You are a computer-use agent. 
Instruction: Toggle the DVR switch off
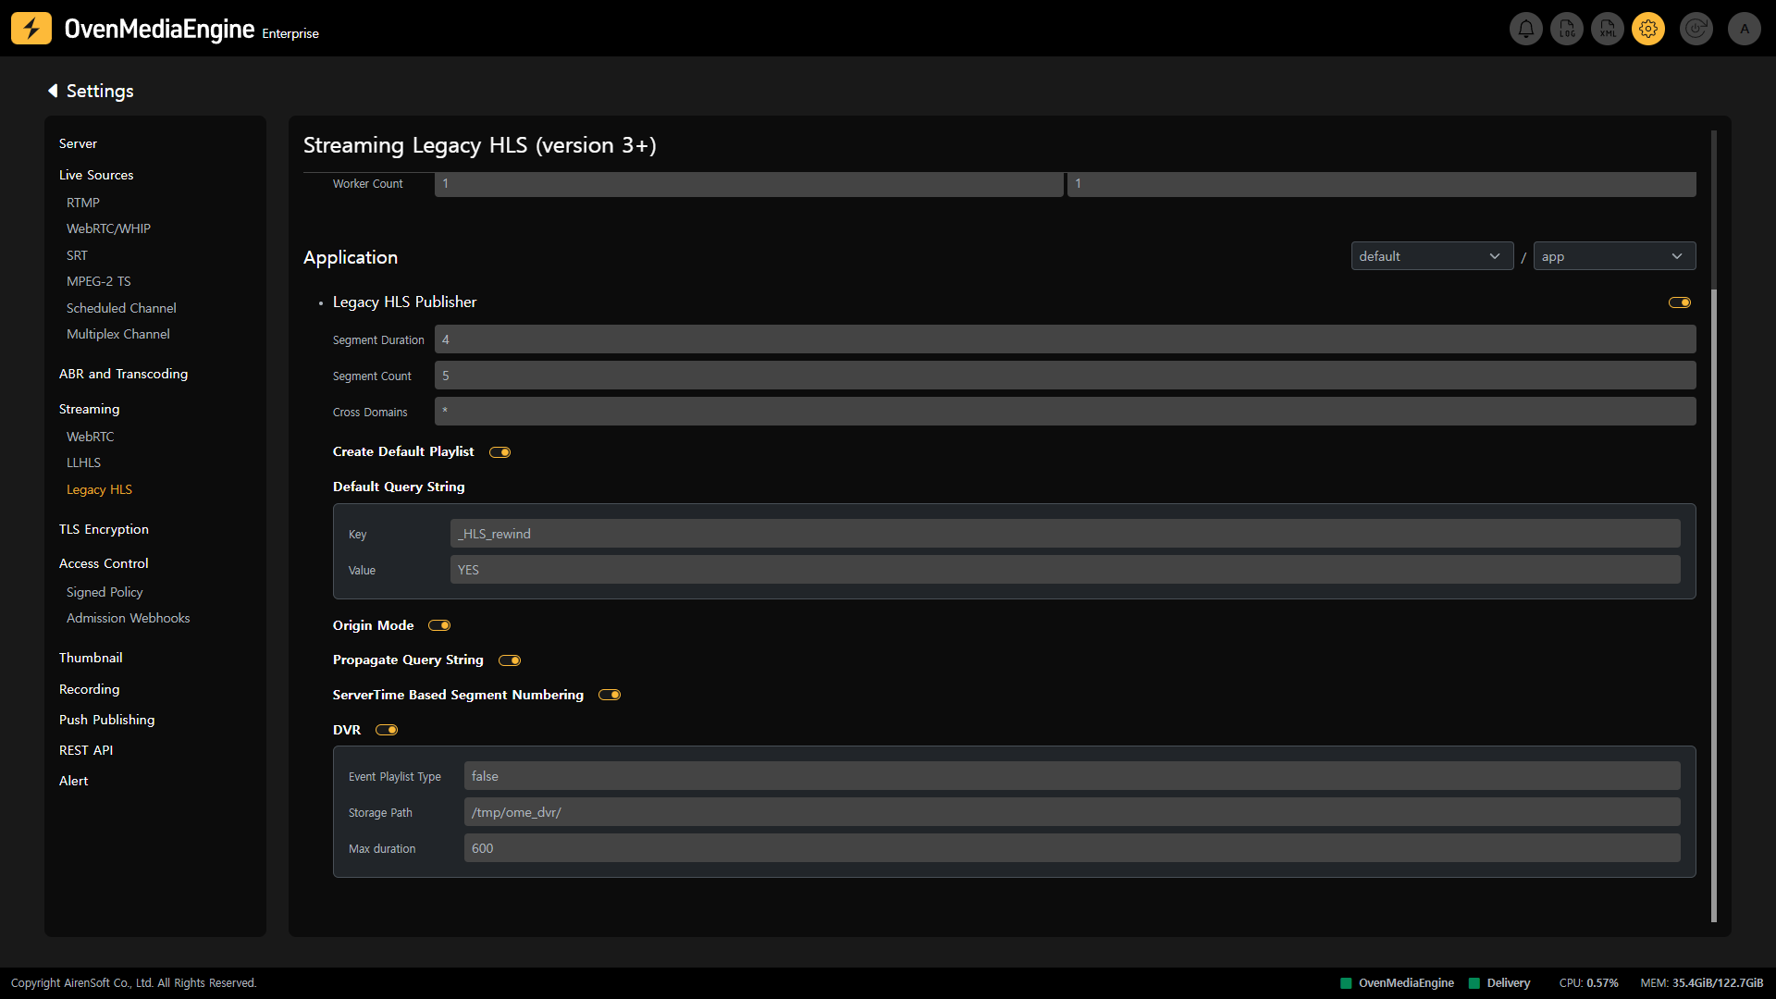(x=387, y=730)
